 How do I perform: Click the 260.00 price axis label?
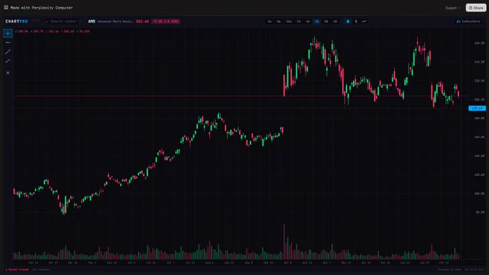[x=480, y=43]
